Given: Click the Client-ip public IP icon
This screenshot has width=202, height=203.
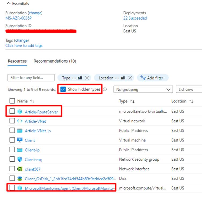Looking at the screenshot, I should click(20, 150).
